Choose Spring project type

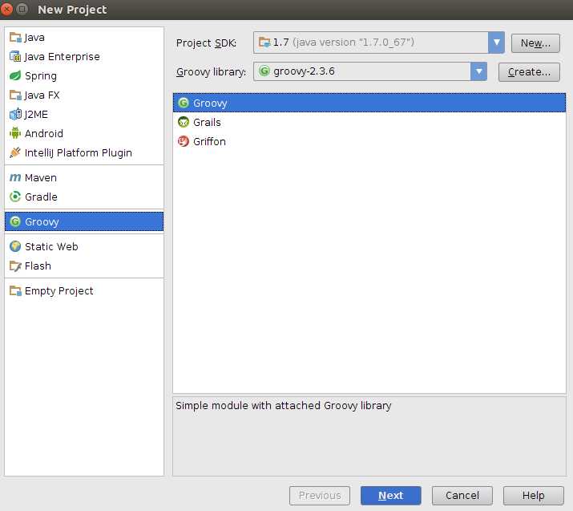(84, 75)
